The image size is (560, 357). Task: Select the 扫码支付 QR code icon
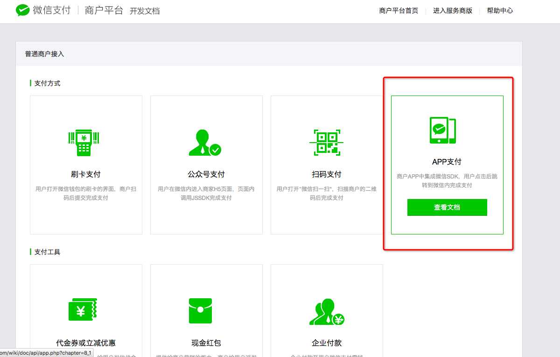point(326,143)
